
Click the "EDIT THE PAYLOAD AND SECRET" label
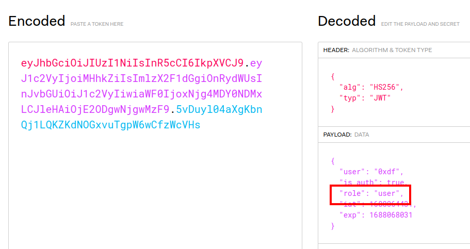[x=420, y=24]
